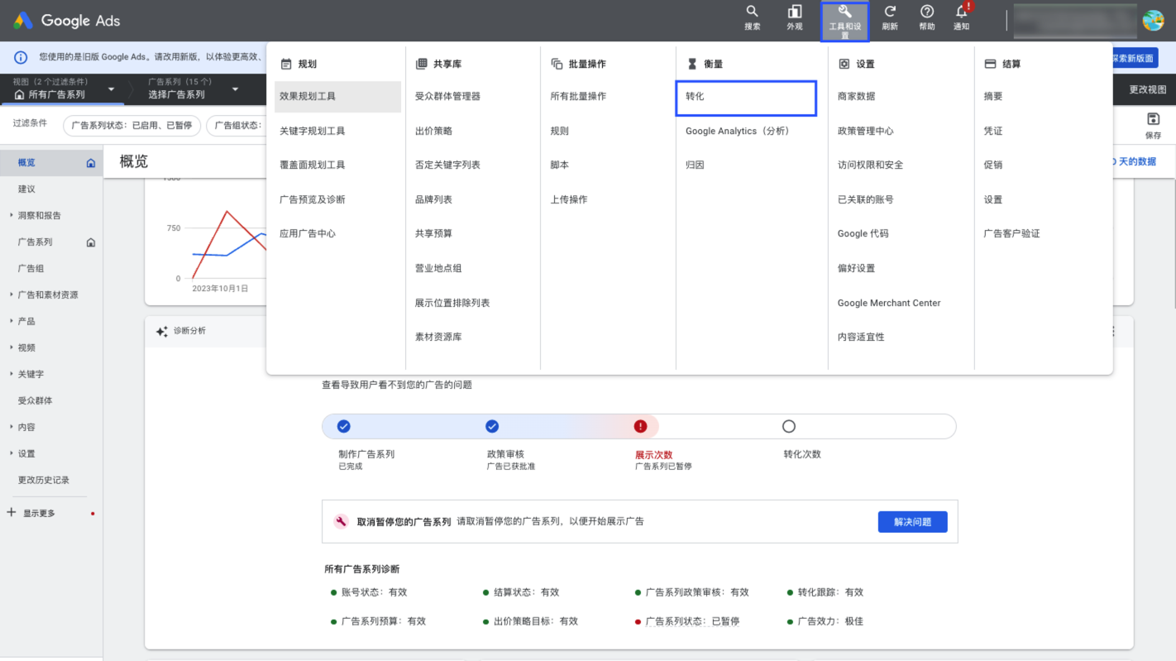1176x661 pixels.
Task: Click the sparkle icon beside 诊断分析
Action: 162,331
